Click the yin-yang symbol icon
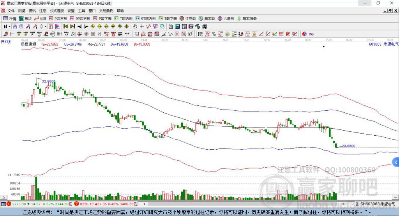The width and height of the screenshot is (399, 216). coord(304,34)
